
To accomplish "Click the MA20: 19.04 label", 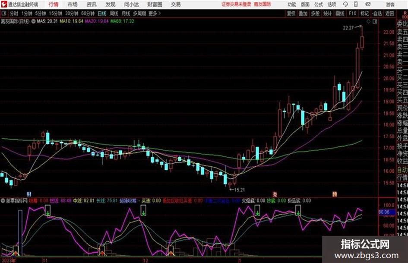I will (97, 21).
